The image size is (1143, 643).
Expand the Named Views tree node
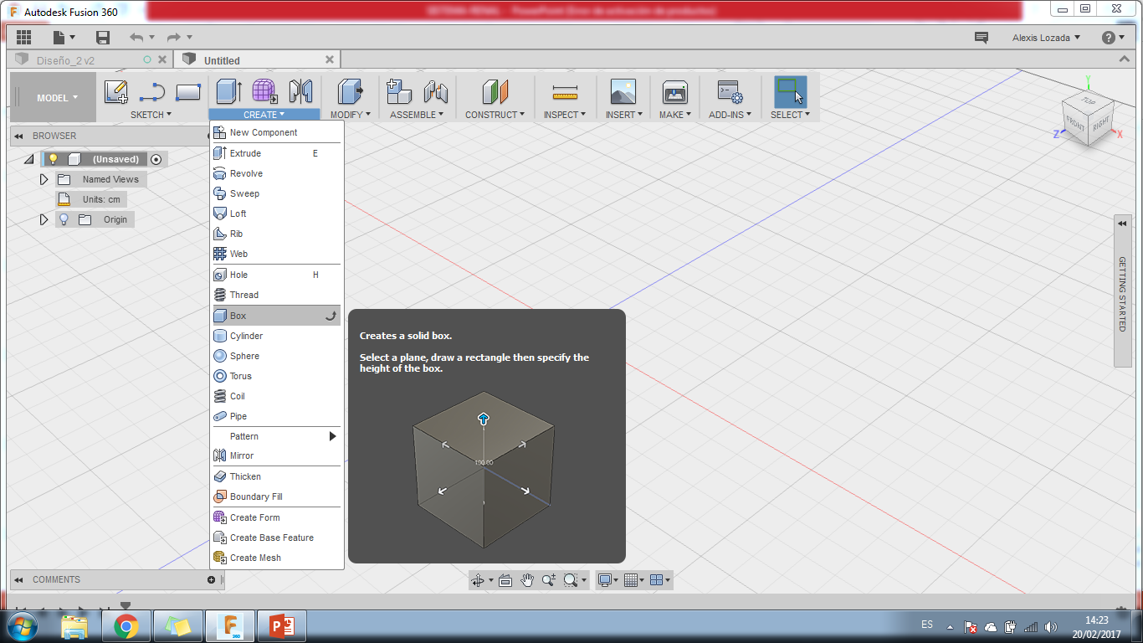coord(44,179)
